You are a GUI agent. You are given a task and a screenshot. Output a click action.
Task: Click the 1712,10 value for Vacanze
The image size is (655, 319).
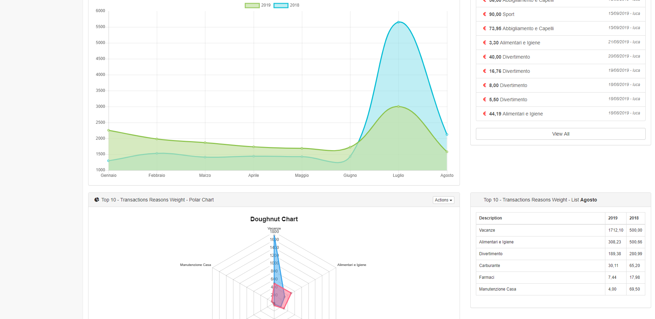pyautogui.click(x=615, y=230)
